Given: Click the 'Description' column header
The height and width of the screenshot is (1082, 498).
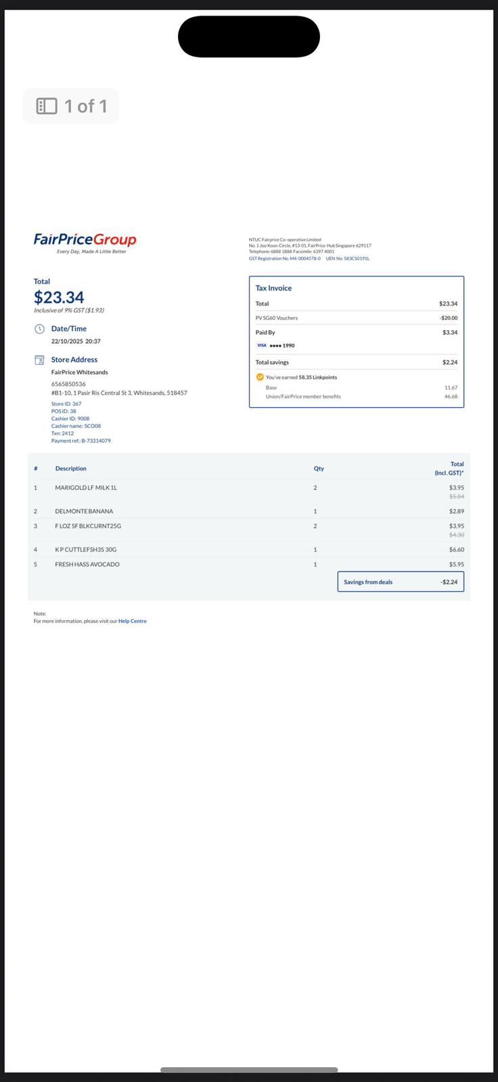Looking at the screenshot, I should pyautogui.click(x=71, y=469).
